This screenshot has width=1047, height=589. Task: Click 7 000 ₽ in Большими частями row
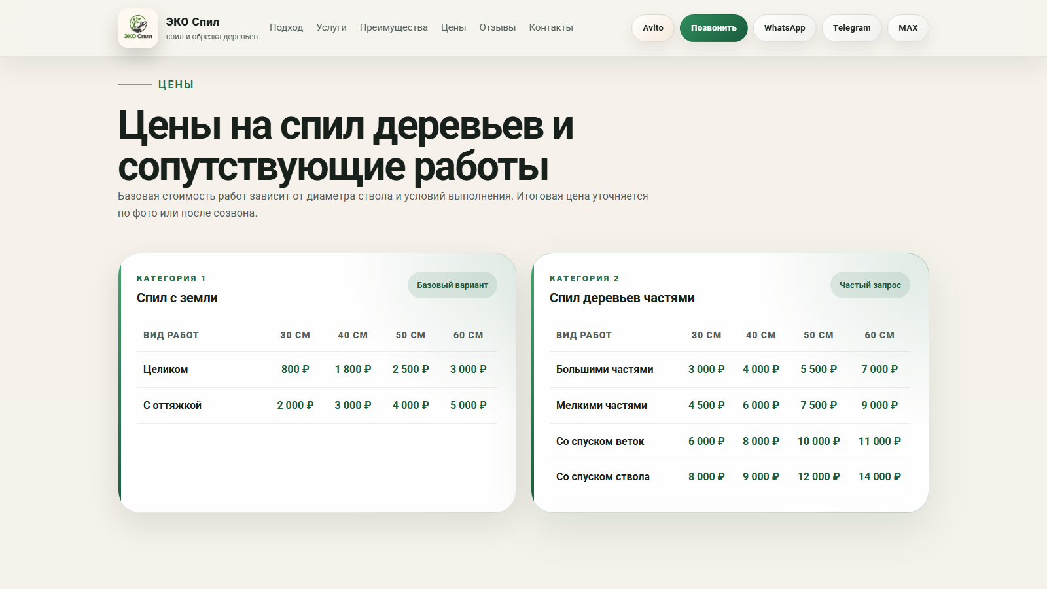879,369
